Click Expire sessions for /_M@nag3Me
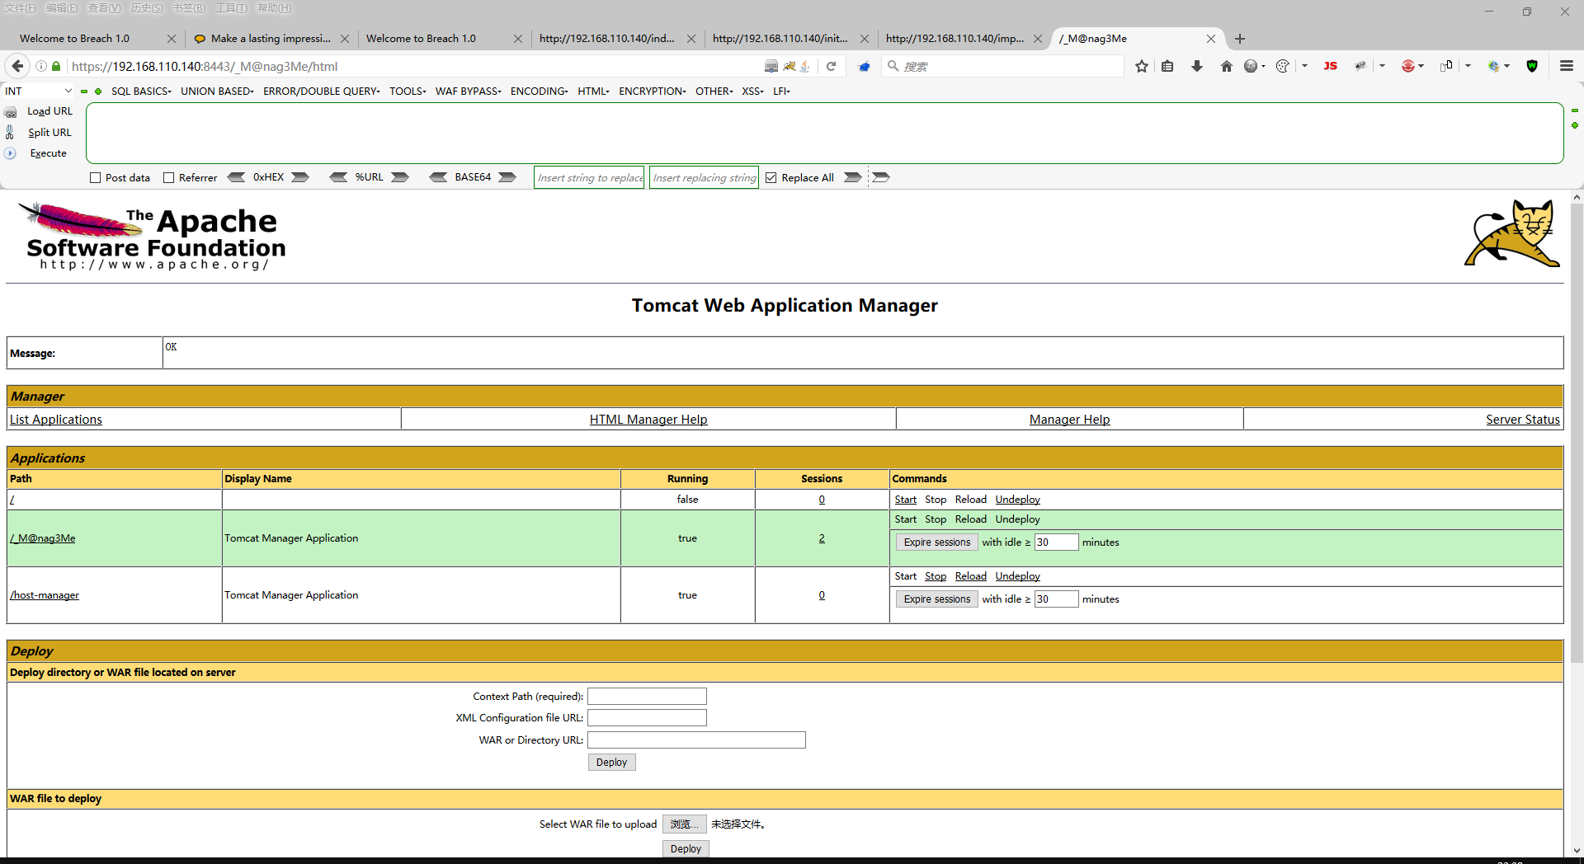The image size is (1584, 864). point(936,542)
